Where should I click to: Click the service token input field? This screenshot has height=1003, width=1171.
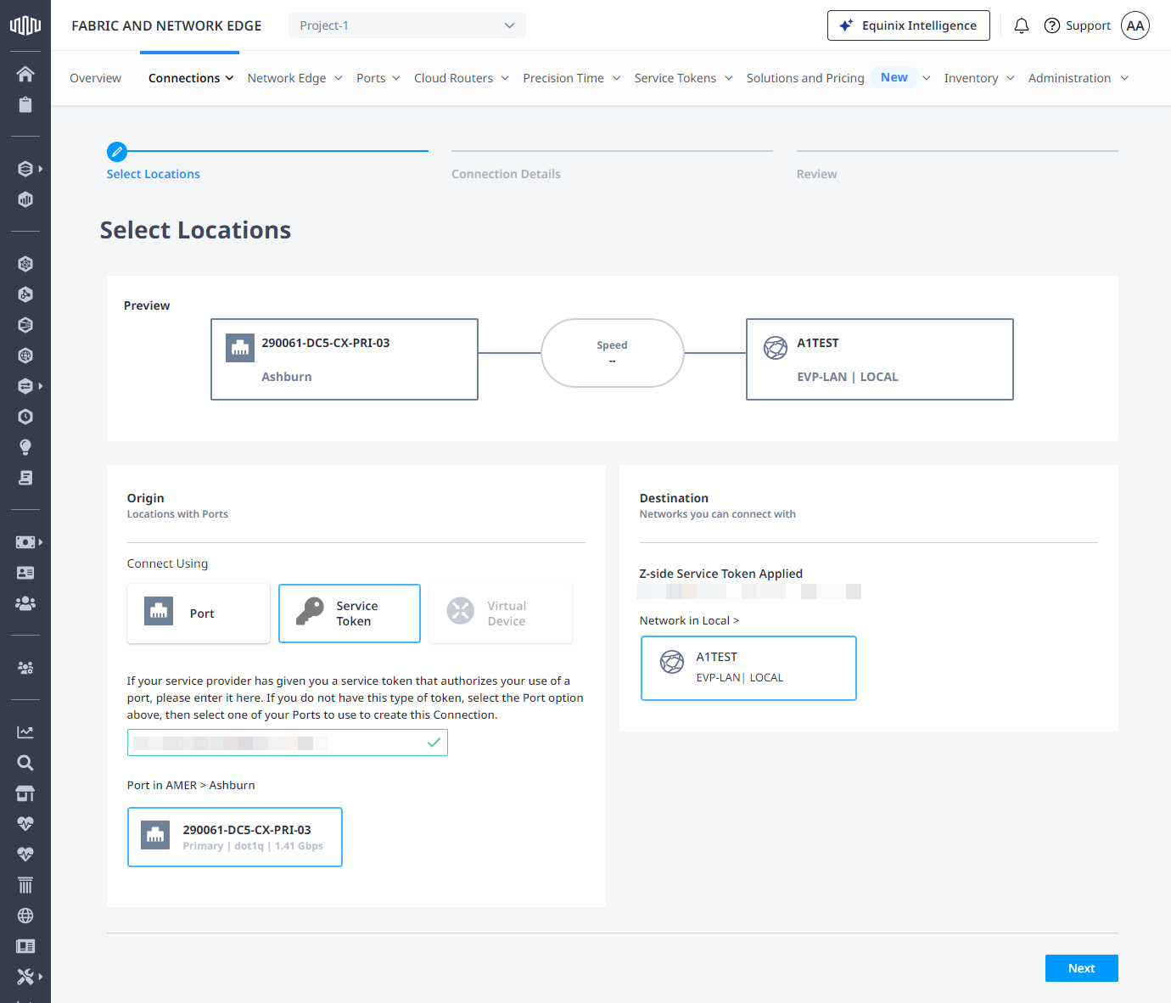click(x=288, y=742)
